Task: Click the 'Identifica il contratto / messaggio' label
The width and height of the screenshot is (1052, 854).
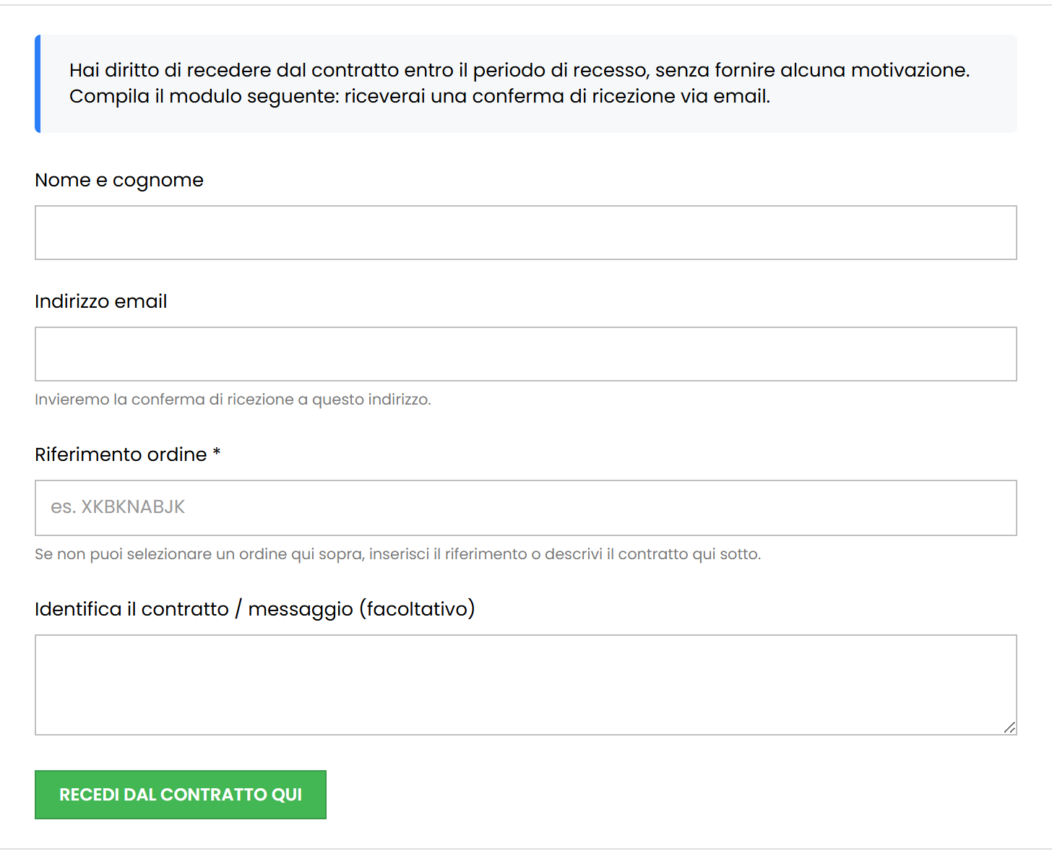Action: [255, 609]
